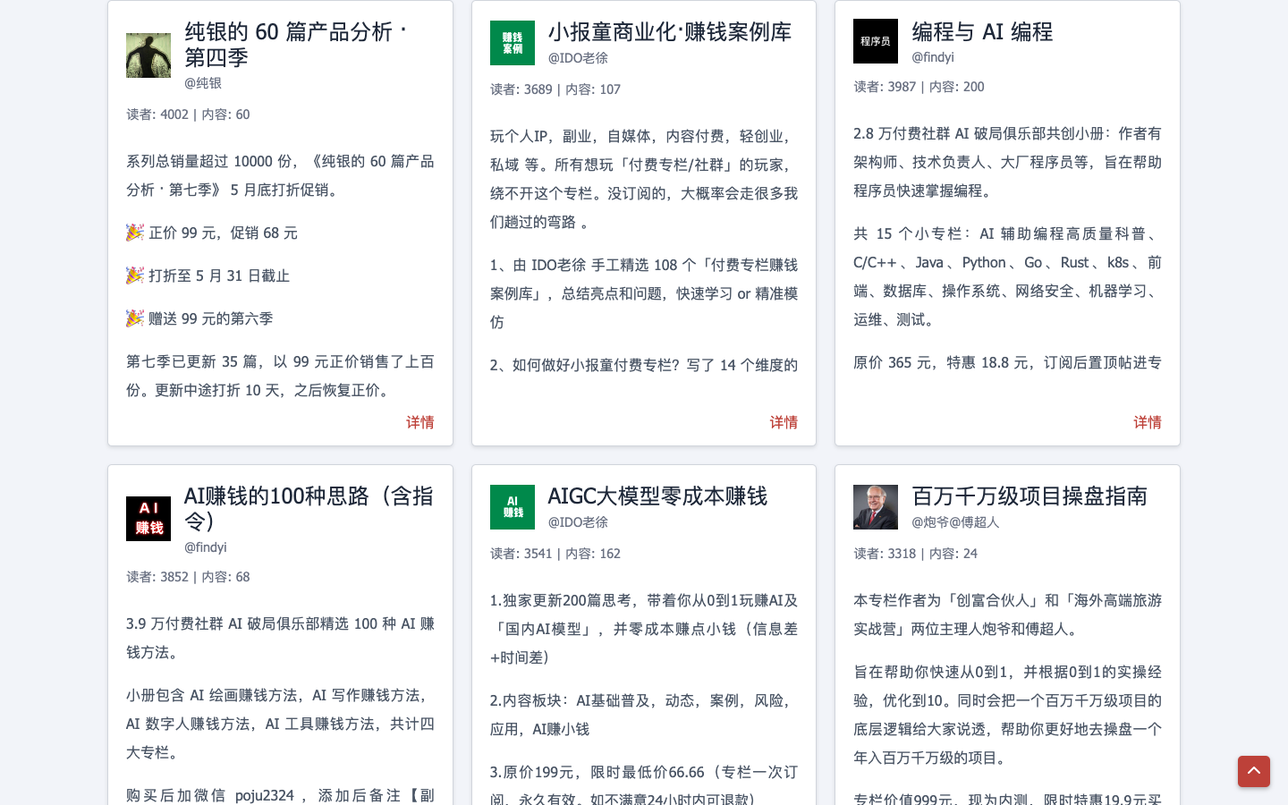Open the AI赚钱的100种思路 title link
Viewport: 1288px width, 805px height.
pyautogui.click(x=309, y=509)
